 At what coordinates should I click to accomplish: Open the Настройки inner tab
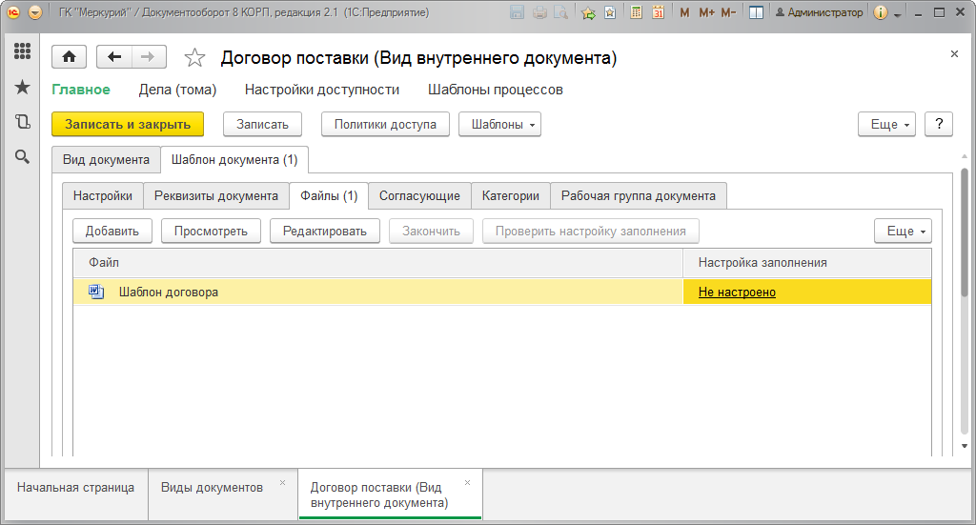pyautogui.click(x=103, y=196)
